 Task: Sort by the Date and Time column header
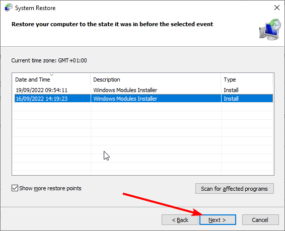pyautogui.click(x=51, y=80)
